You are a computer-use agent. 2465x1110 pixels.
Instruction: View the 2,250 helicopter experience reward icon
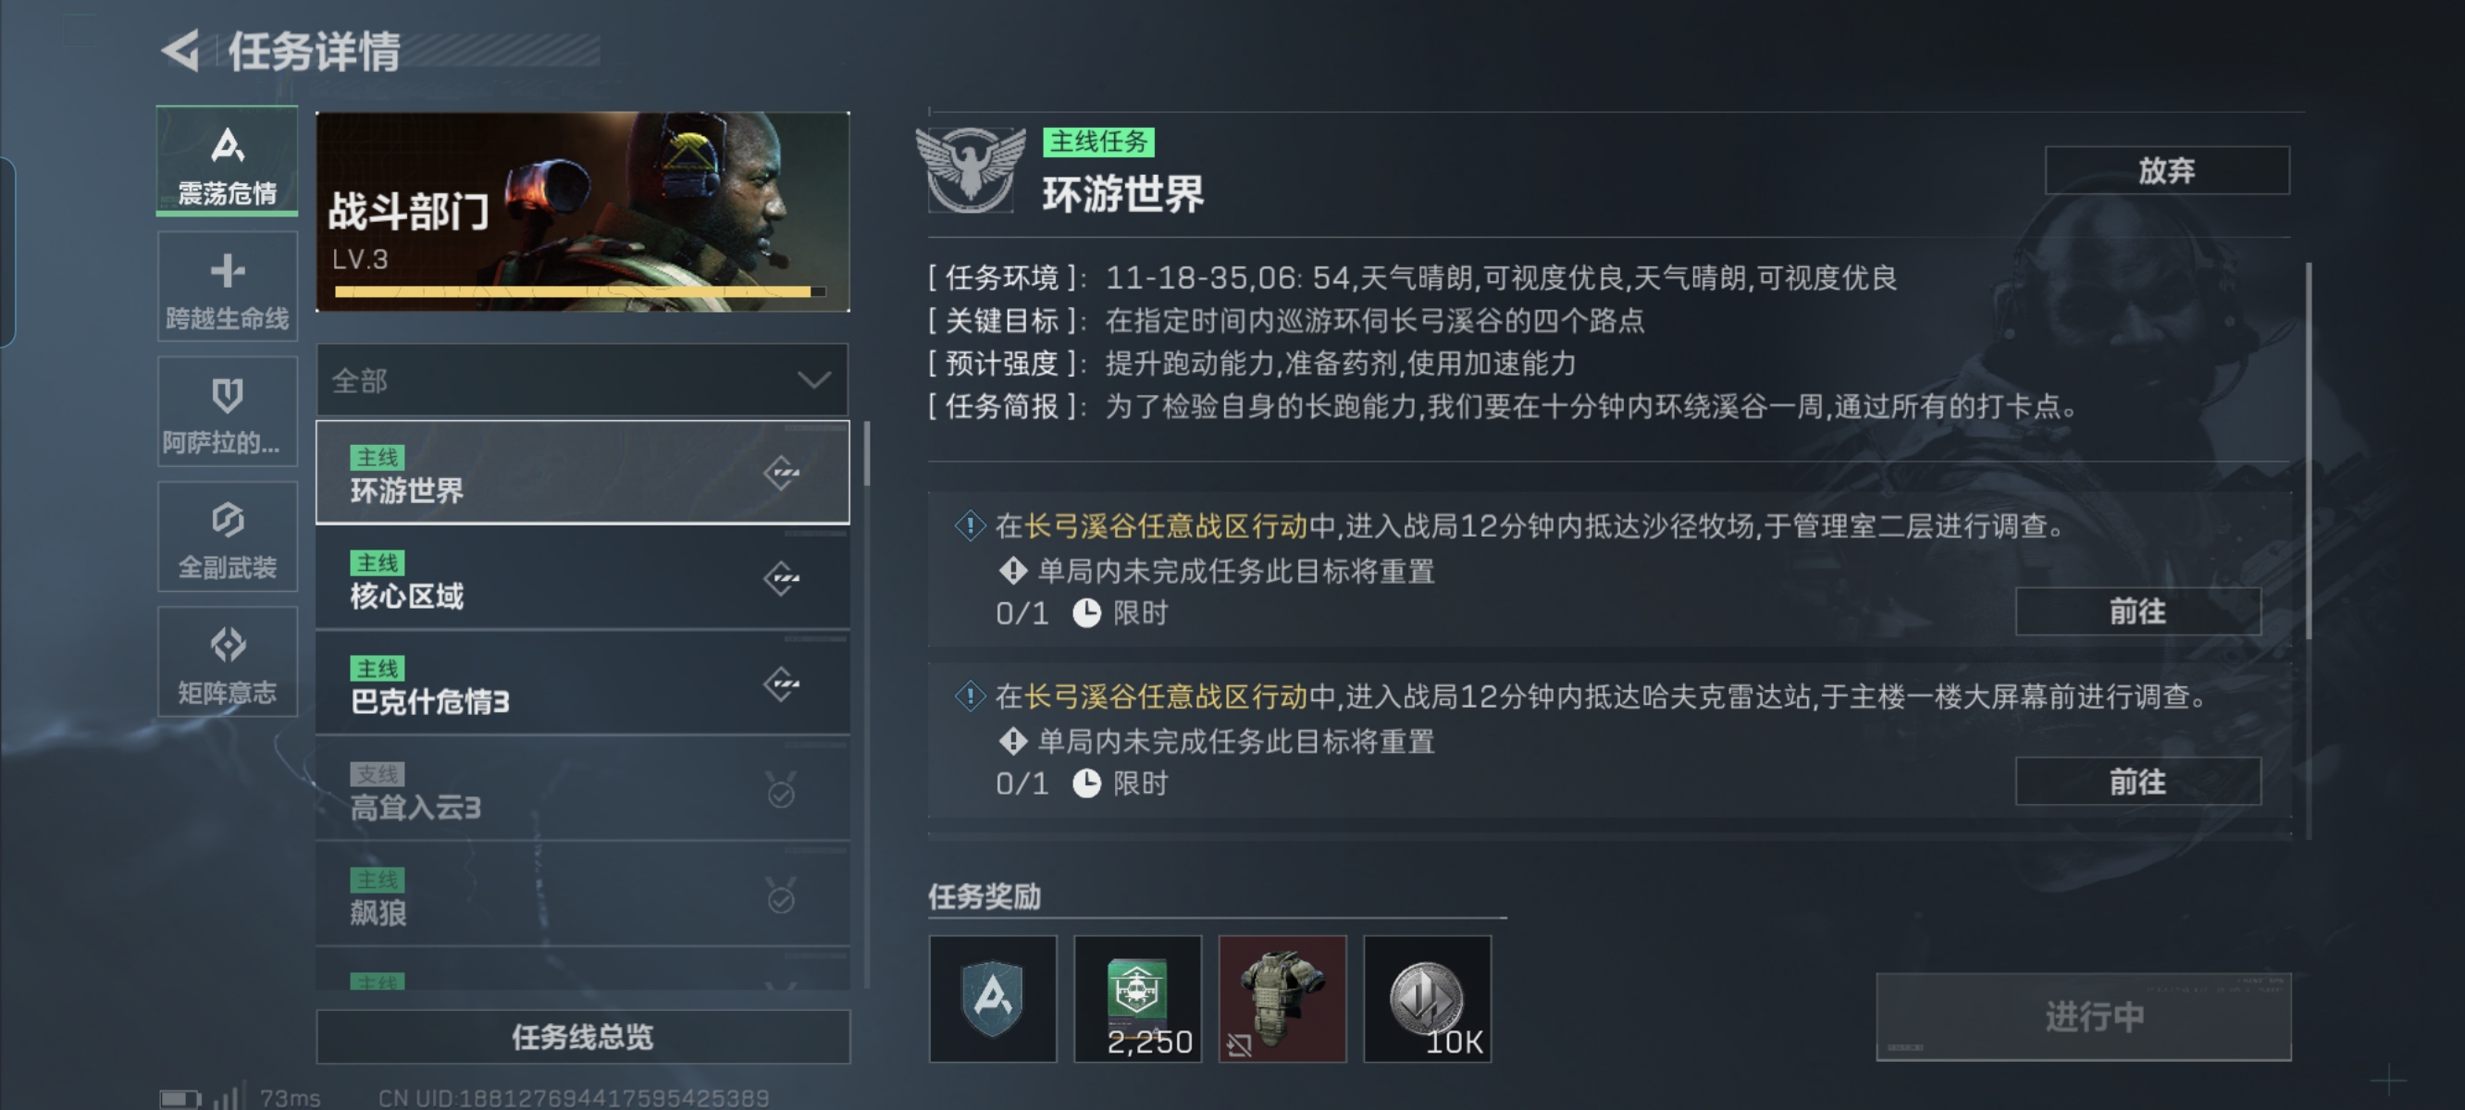point(1138,999)
